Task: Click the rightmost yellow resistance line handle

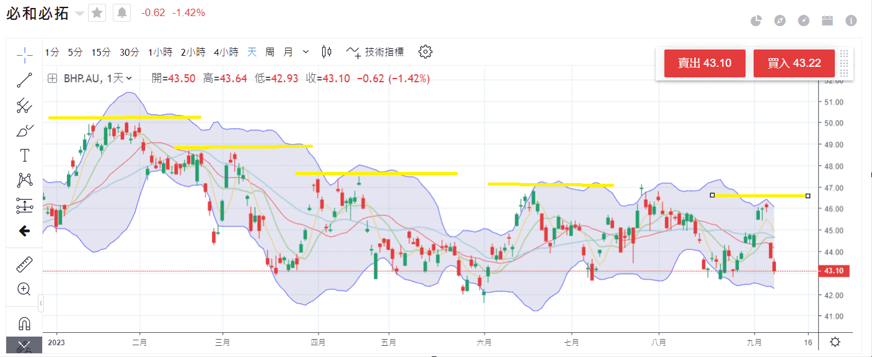Action: 808,196
